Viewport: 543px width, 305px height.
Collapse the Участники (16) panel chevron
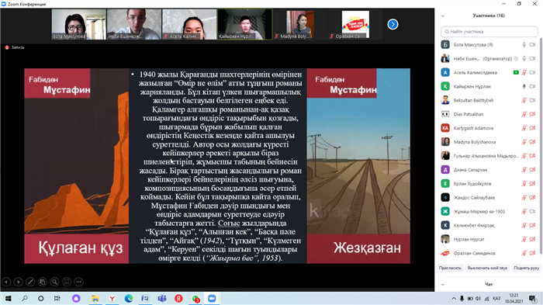(x=443, y=16)
